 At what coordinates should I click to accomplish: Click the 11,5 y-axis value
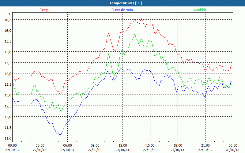click(8, 128)
